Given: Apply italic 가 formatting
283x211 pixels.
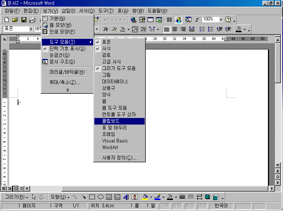Looking at the screenshot, I should [x=114, y=29].
